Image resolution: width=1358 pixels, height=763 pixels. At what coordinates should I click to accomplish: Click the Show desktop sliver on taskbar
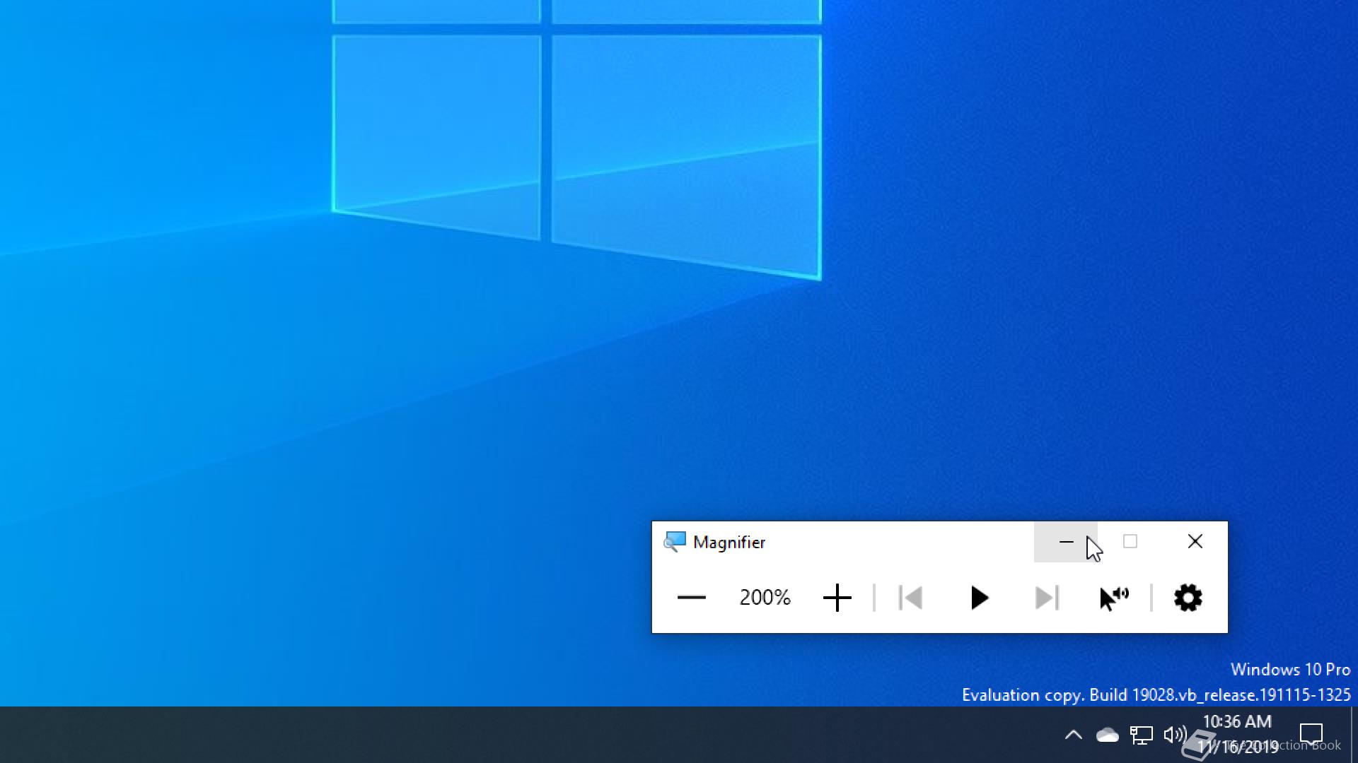[1354, 735]
